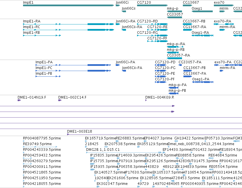The width and height of the screenshot is (242, 188).
Task: Select transcript CG7120-RG
Action: pos(152,35)
